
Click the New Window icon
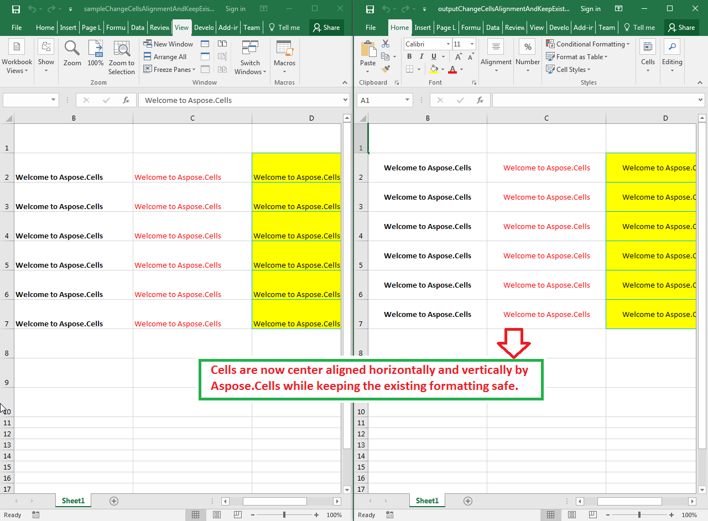(168, 44)
